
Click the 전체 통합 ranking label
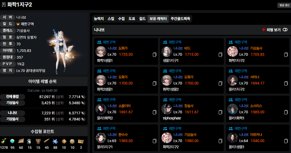point(12,97)
